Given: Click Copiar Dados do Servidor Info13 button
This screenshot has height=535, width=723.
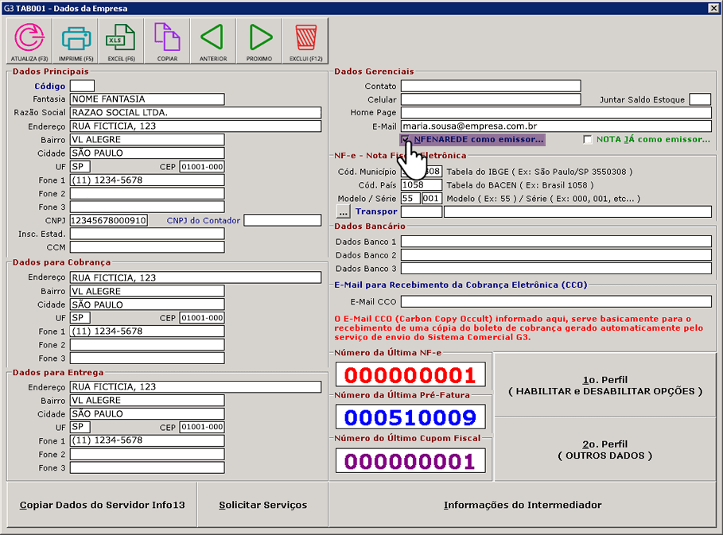Looking at the screenshot, I should (102, 505).
